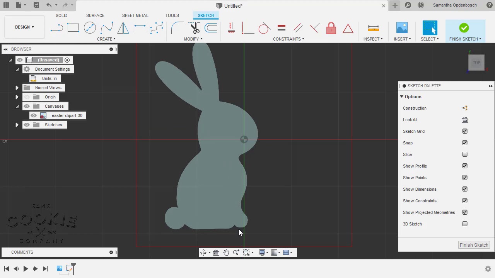
Task: Select the Offset tool
Action: [211, 28]
